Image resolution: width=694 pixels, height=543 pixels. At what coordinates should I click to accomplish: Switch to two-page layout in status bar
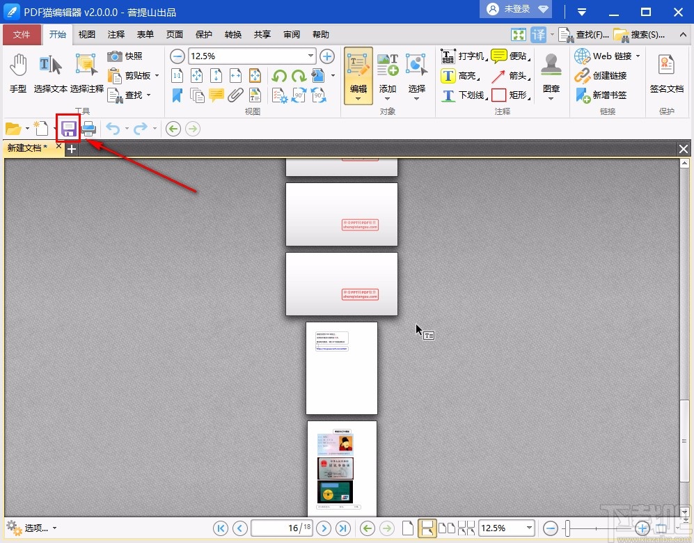click(447, 528)
